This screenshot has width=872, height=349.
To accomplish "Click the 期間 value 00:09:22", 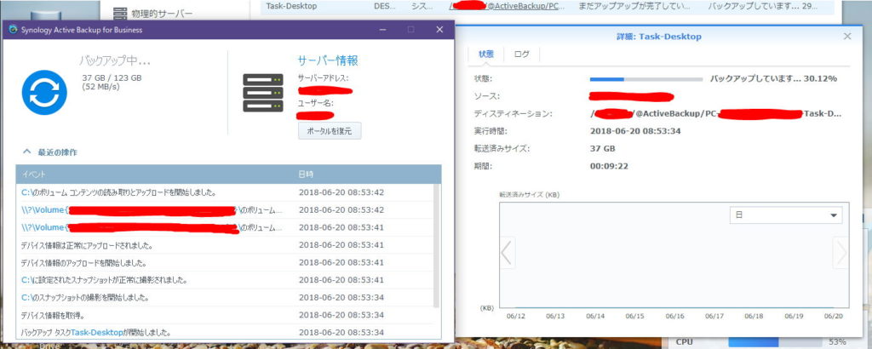I will point(609,166).
